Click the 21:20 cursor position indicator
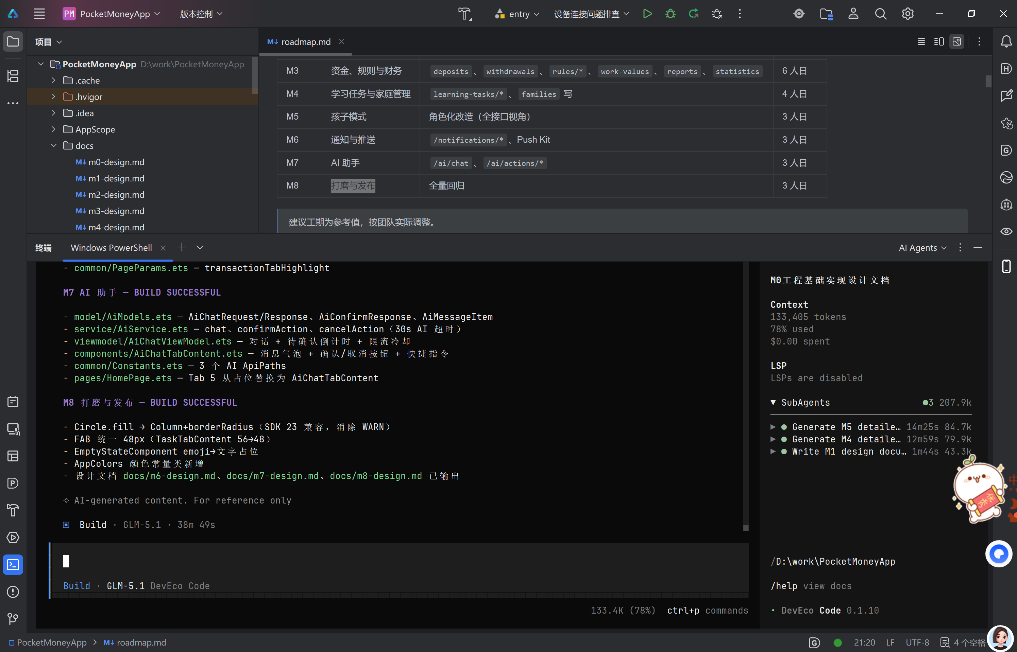Viewport: 1017px width, 652px height. pyautogui.click(x=864, y=642)
